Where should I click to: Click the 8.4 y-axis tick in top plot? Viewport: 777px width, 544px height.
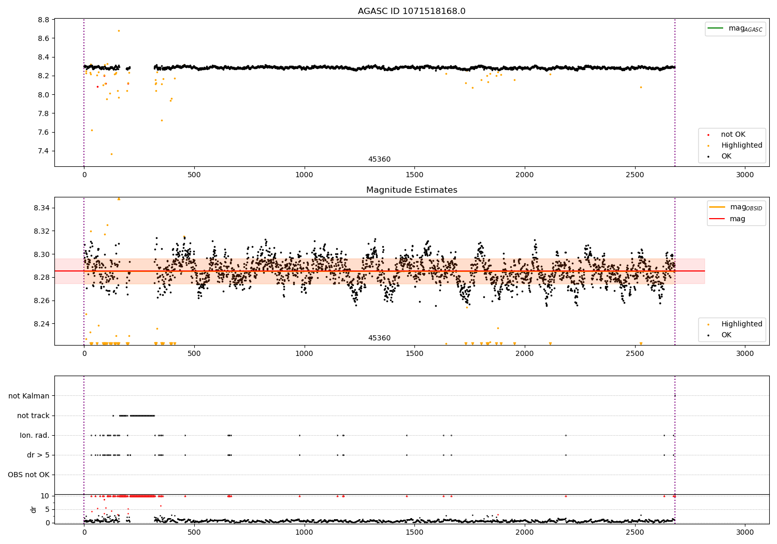[44, 57]
